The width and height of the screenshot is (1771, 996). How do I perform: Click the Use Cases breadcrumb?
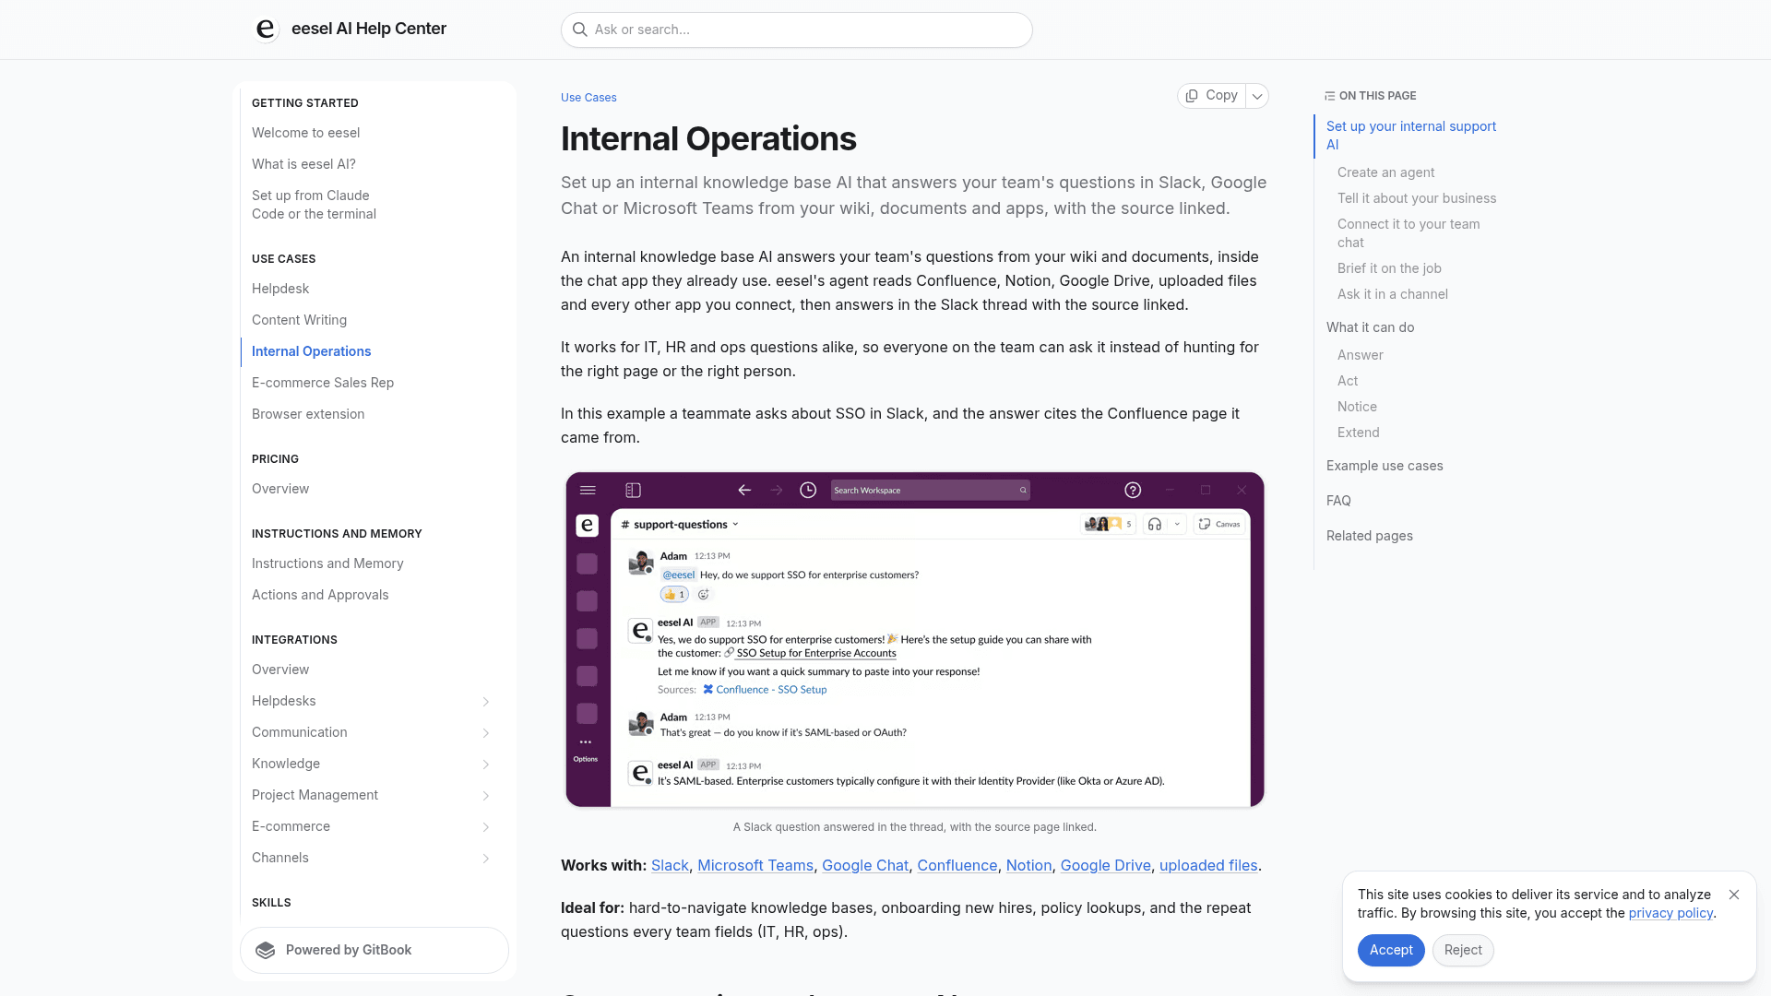[x=588, y=98]
